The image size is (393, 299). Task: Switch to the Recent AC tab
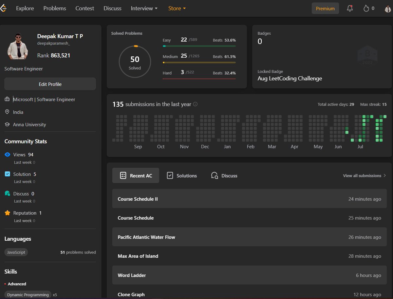(x=136, y=176)
